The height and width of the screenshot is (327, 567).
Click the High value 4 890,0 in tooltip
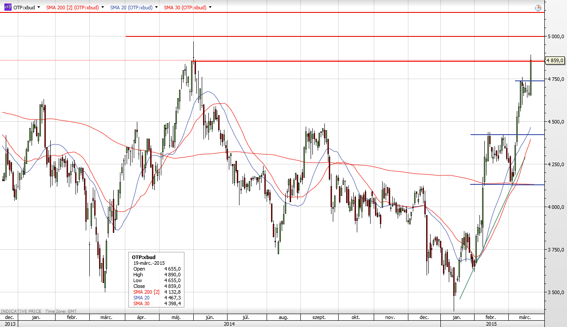tap(172, 275)
